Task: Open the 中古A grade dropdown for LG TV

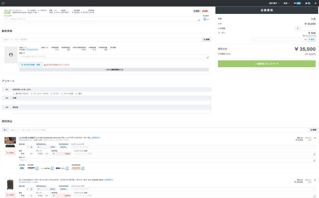Action: 42,154
